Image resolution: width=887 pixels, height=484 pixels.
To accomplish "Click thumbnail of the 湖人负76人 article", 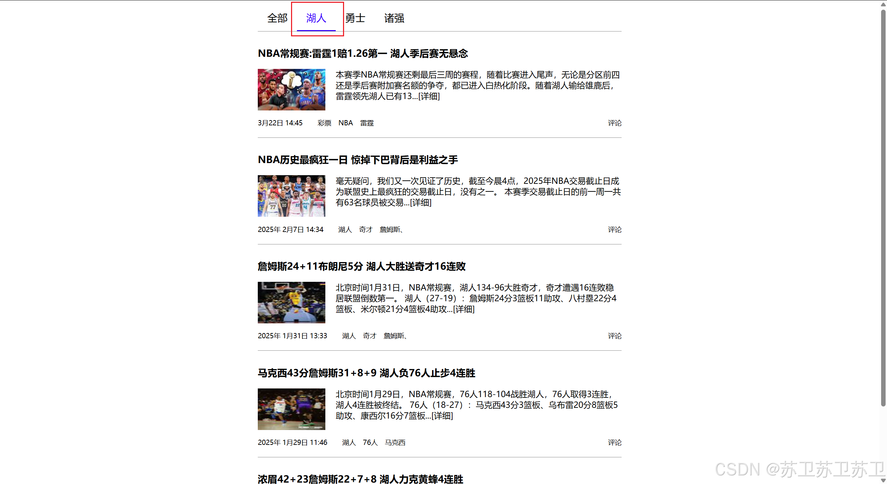I will click(x=291, y=409).
